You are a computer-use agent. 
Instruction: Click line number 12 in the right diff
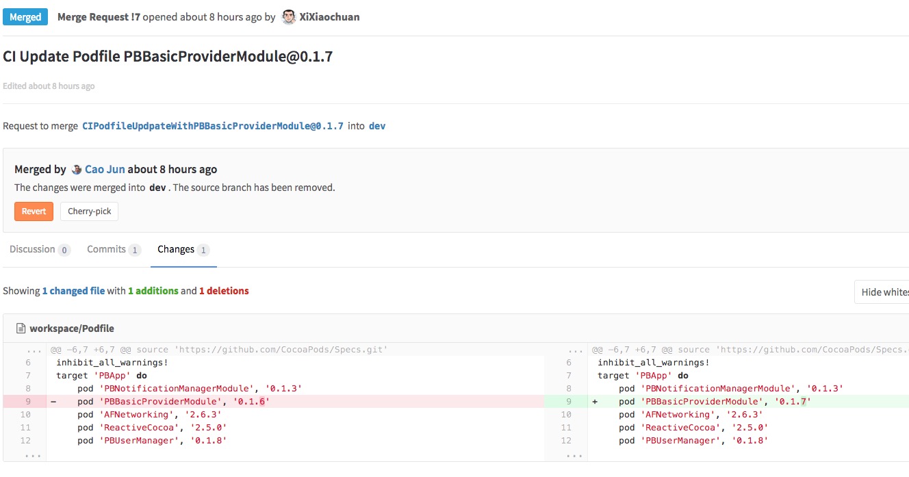[567, 440]
